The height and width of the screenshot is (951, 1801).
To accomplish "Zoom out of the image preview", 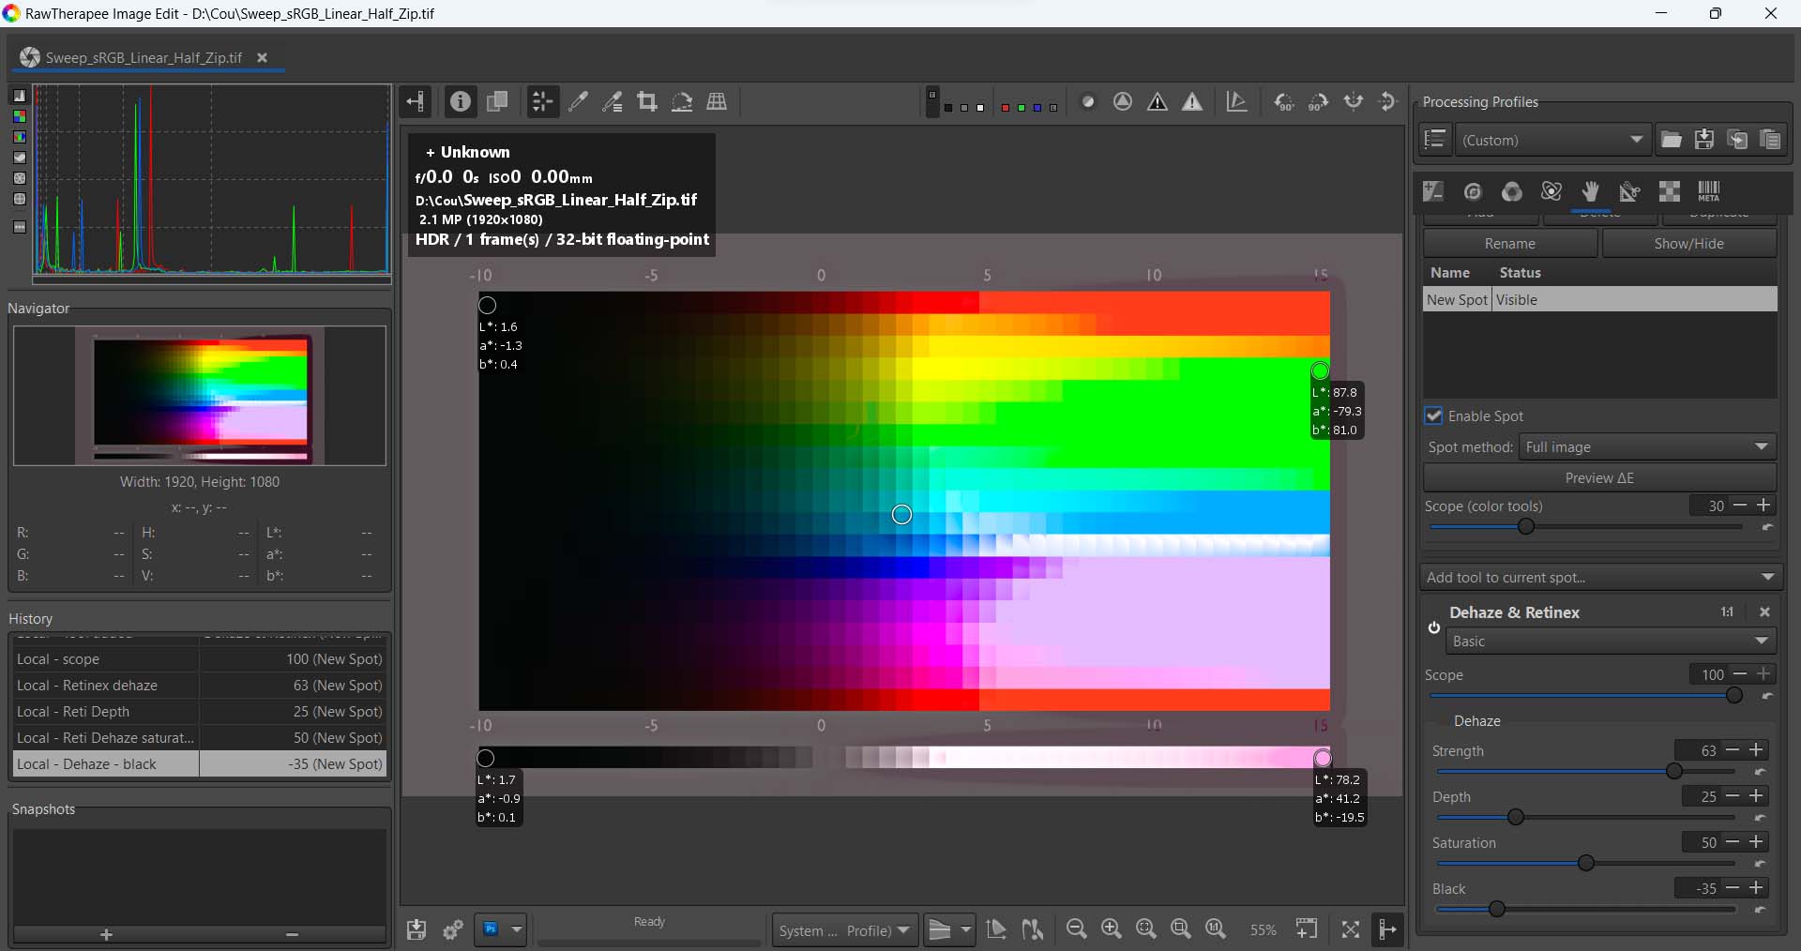I will tap(1077, 928).
